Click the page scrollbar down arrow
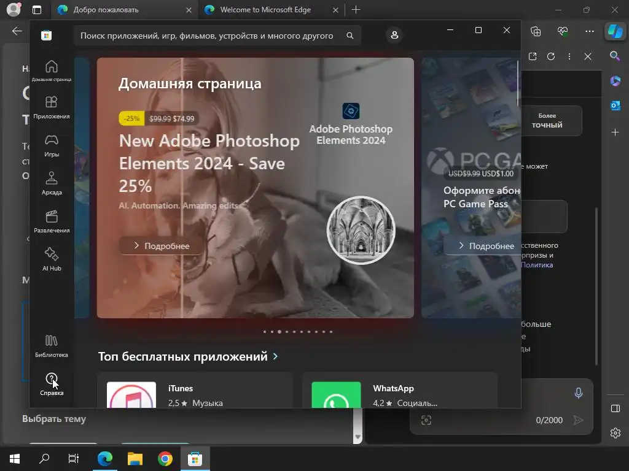Screen dimensions: 629x471 [x=357, y=437]
